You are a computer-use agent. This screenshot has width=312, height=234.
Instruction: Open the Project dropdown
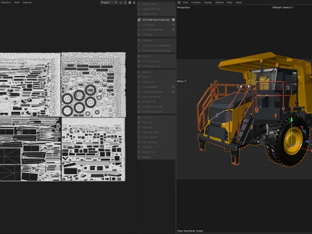click(x=109, y=3)
